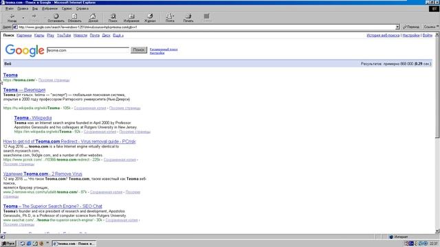Stop loading with the Остановить button
Screen dimensions: 440x247
(56, 18)
